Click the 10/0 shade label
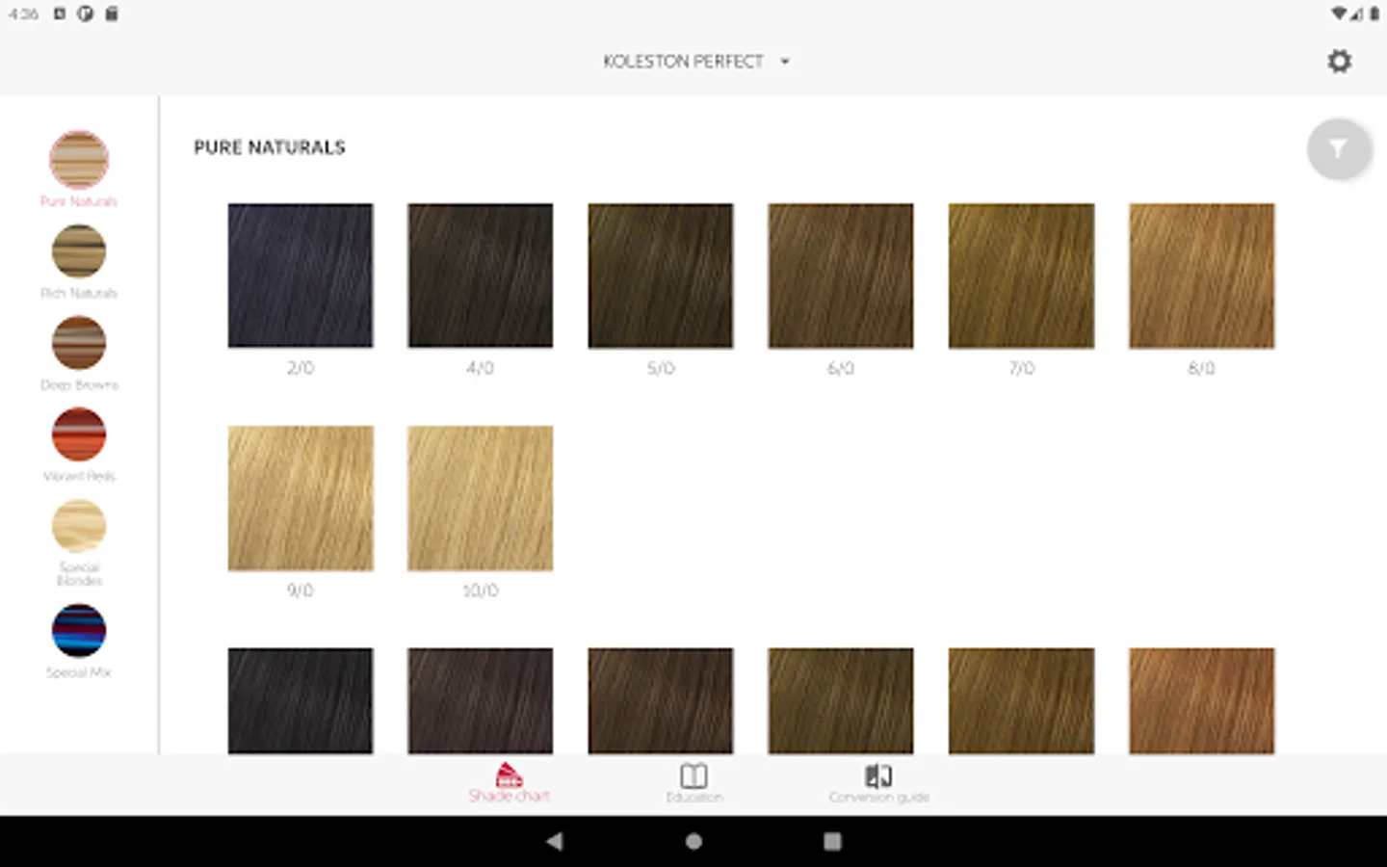Viewport: 1387px width, 867px height. (x=481, y=591)
